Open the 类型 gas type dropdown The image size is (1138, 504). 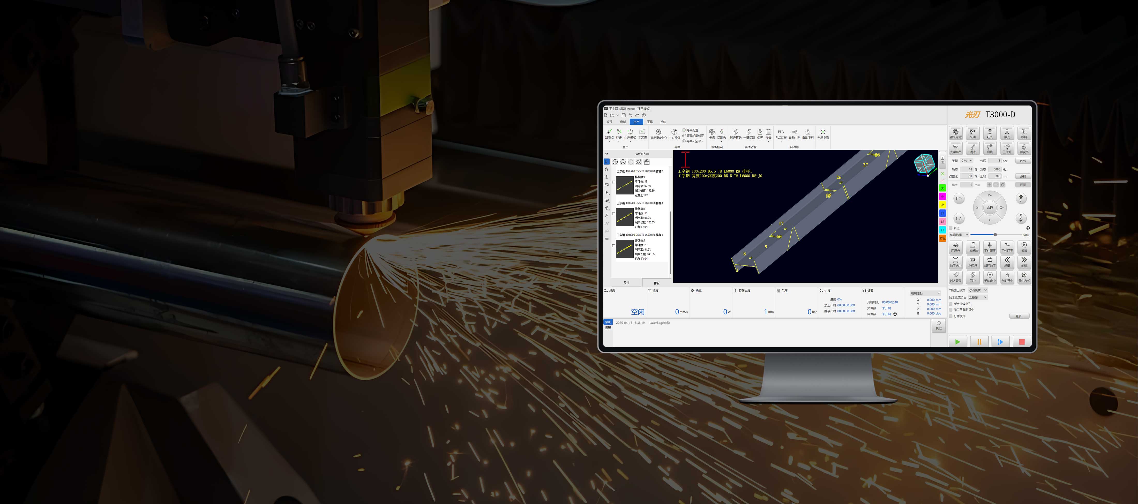tap(967, 161)
